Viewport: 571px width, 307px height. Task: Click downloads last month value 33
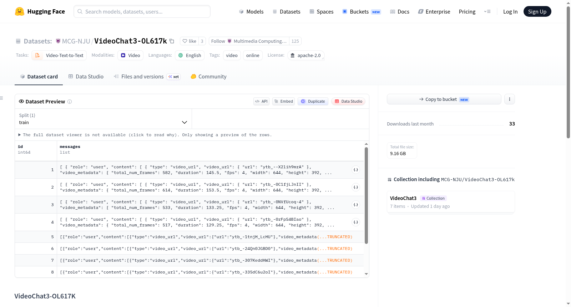(x=512, y=124)
